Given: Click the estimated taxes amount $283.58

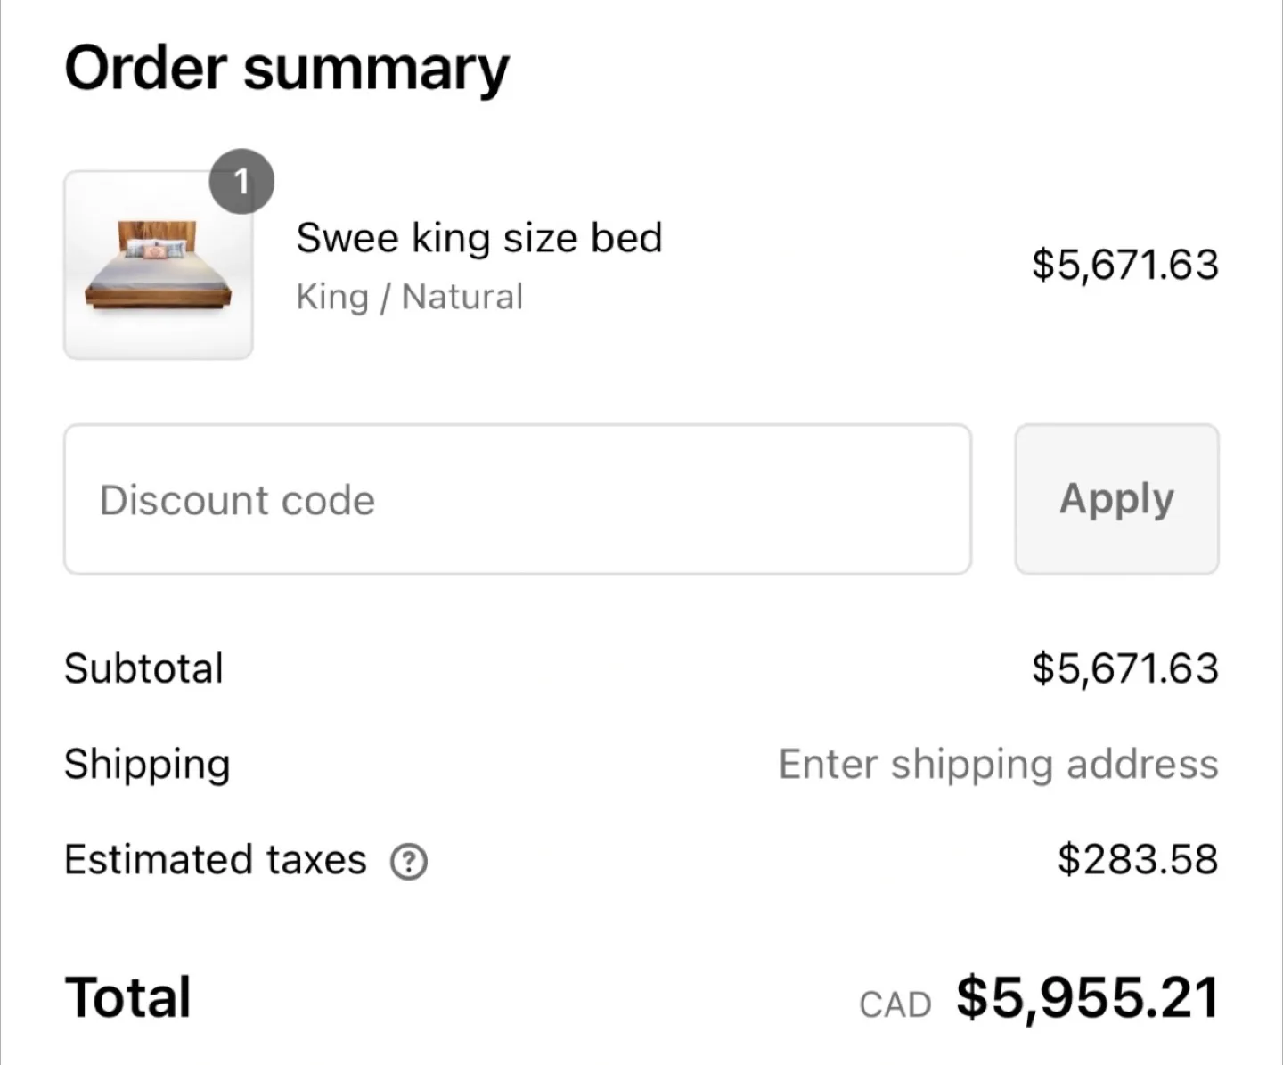Looking at the screenshot, I should [x=1139, y=859].
